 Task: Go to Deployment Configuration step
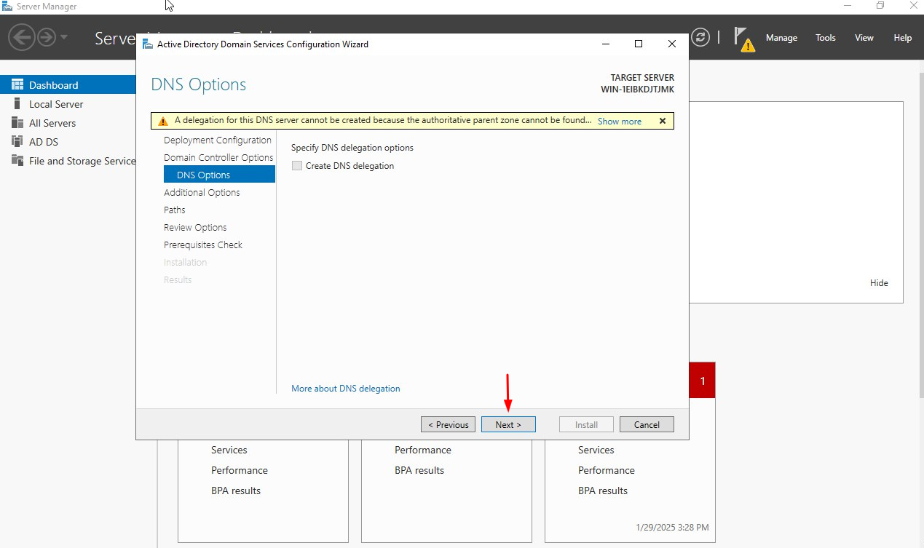[x=218, y=140]
